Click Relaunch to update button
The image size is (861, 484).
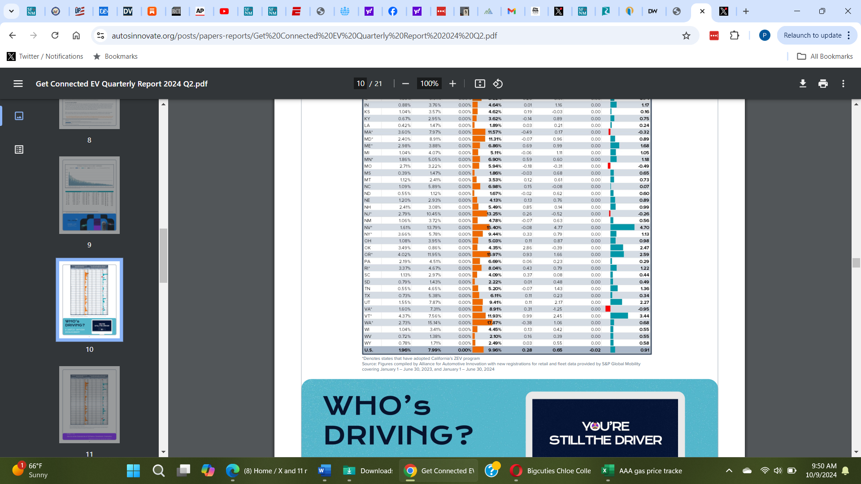(812, 35)
